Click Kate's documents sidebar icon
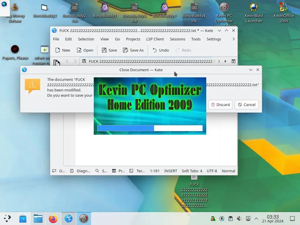The height and width of the screenshot is (225, 300). [x=57, y=62]
